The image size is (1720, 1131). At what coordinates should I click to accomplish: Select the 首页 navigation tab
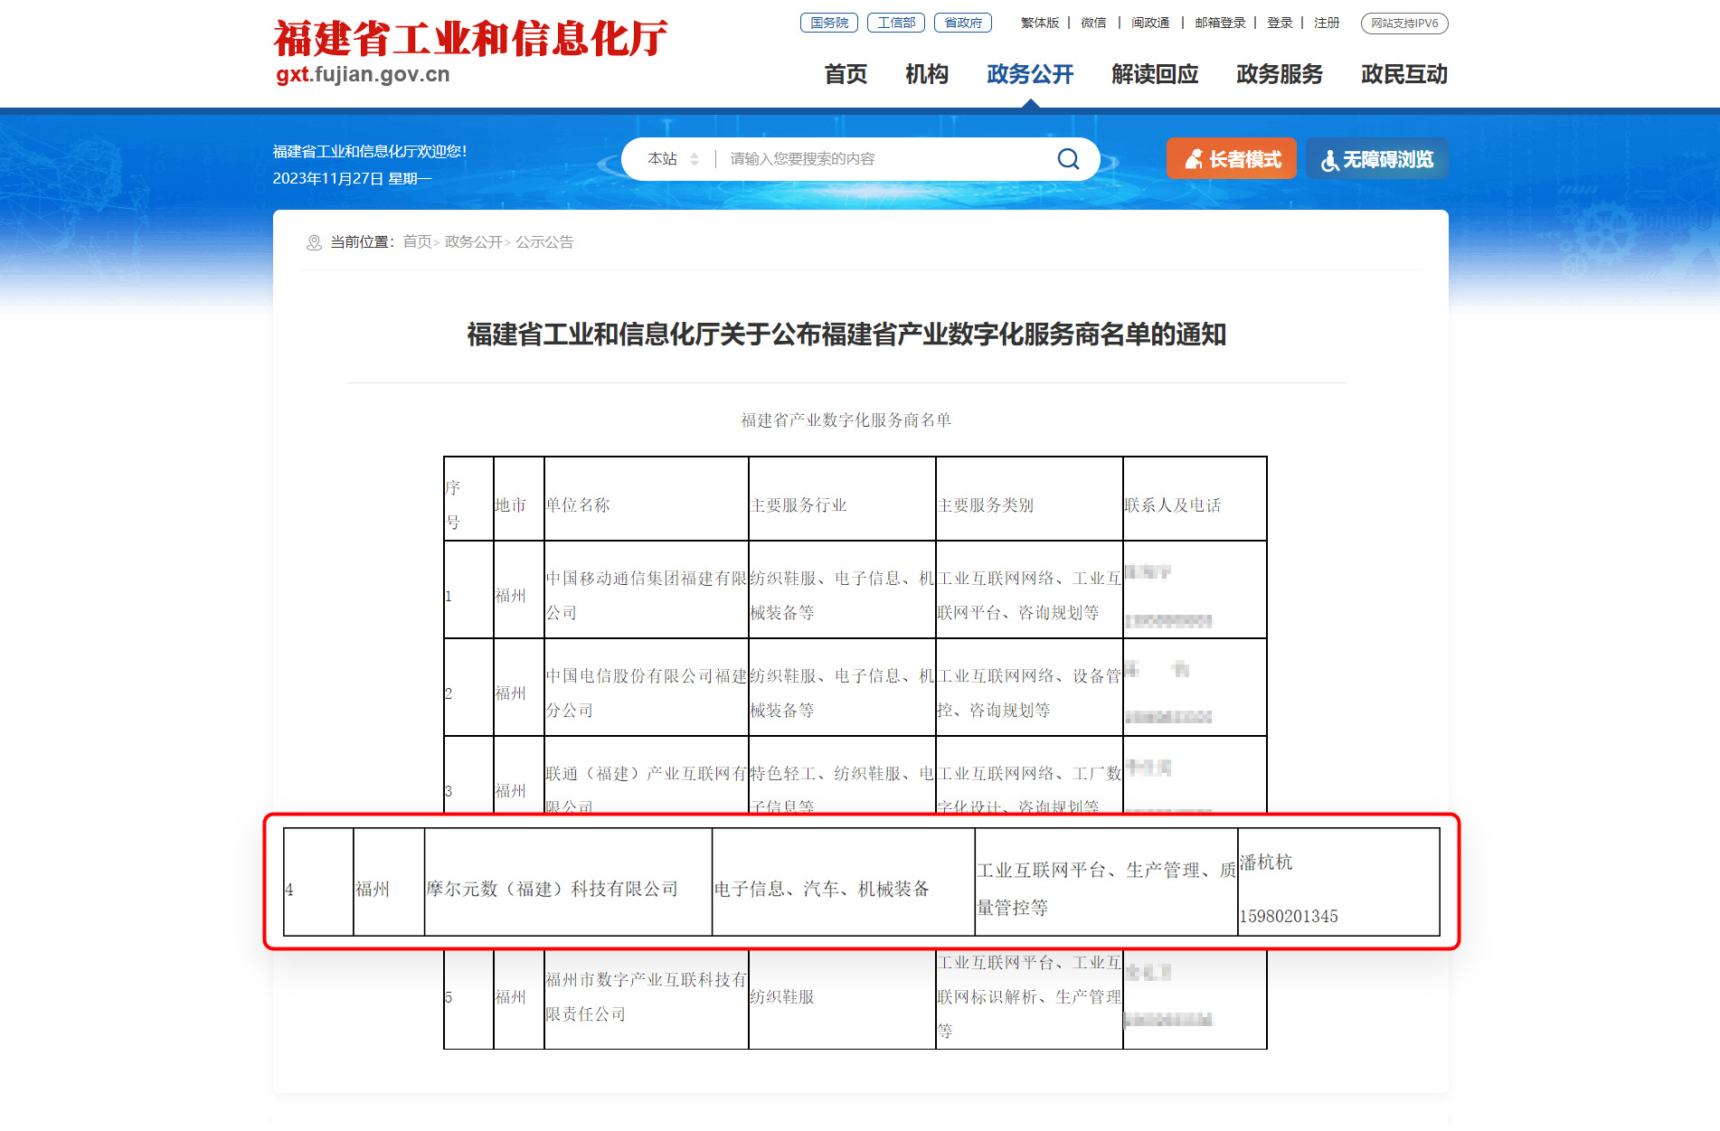pos(845,75)
